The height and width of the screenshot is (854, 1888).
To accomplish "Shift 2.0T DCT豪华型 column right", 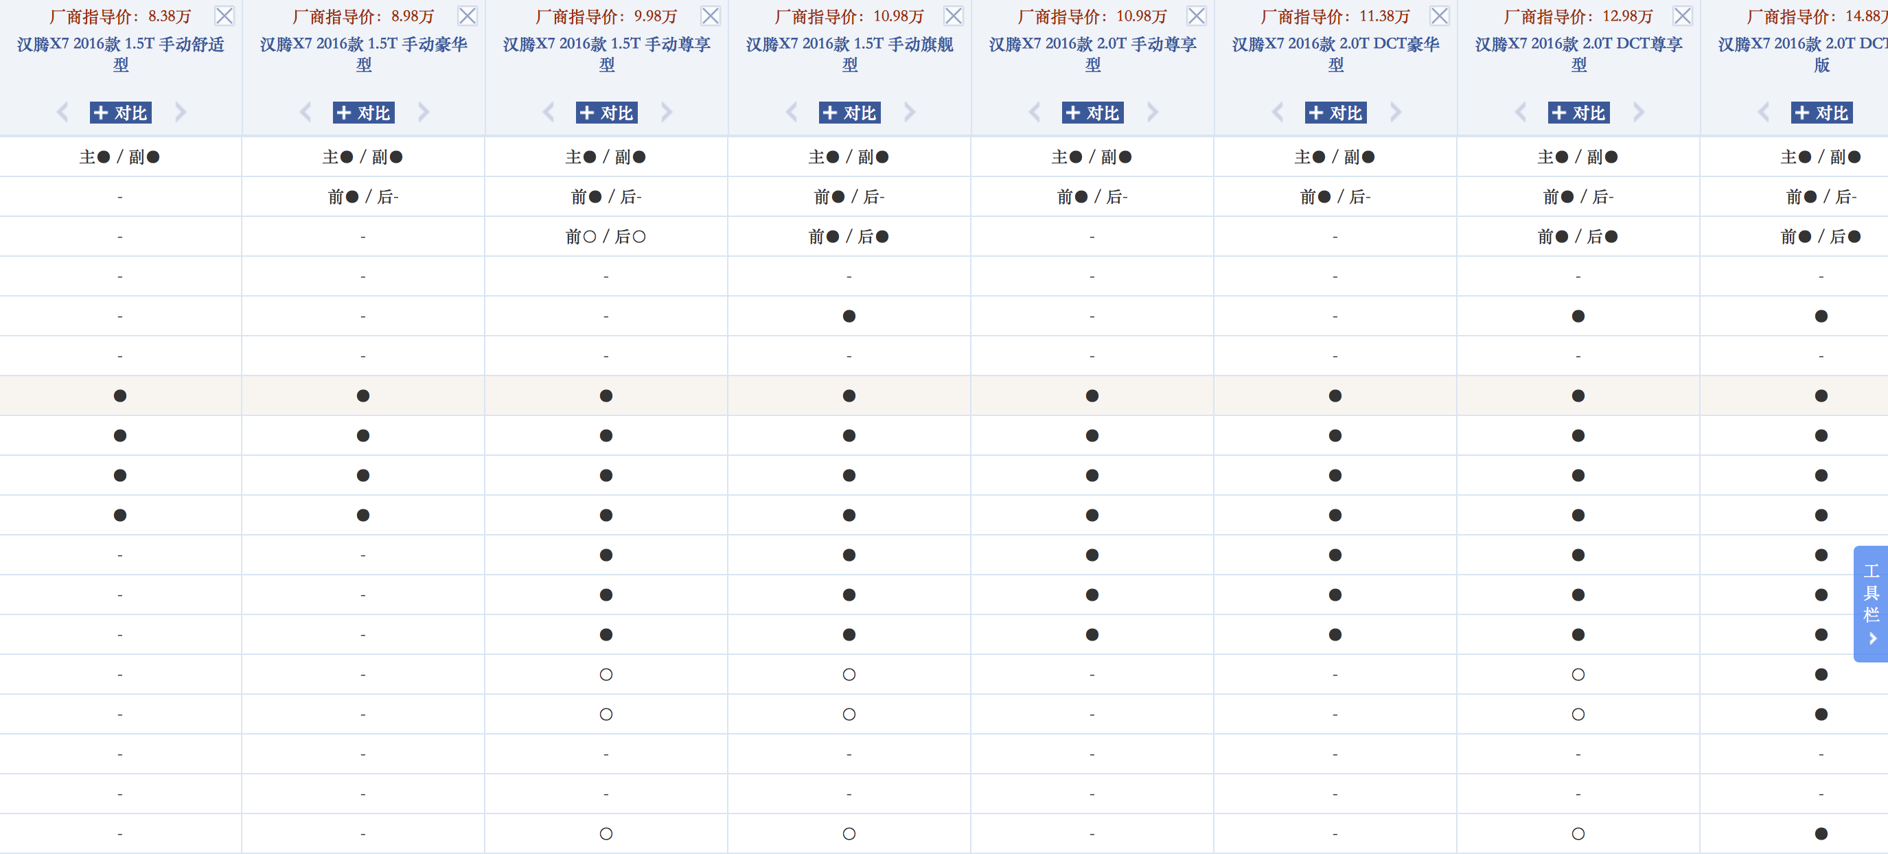I will pyautogui.click(x=1396, y=112).
